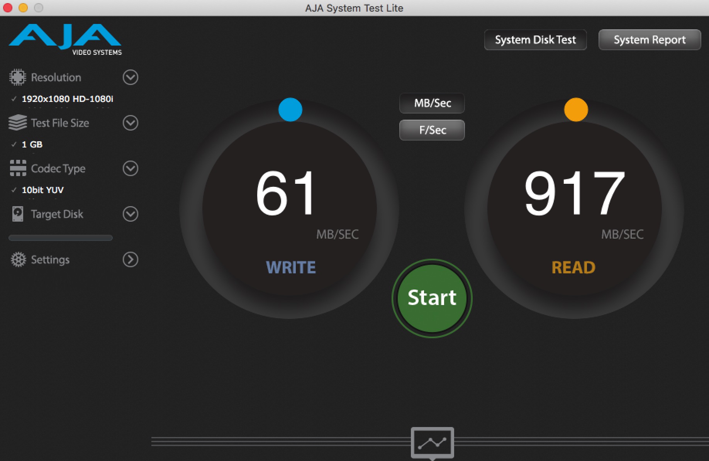Click the Settings label
Viewport: 709px width, 461px height.
tap(50, 260)
